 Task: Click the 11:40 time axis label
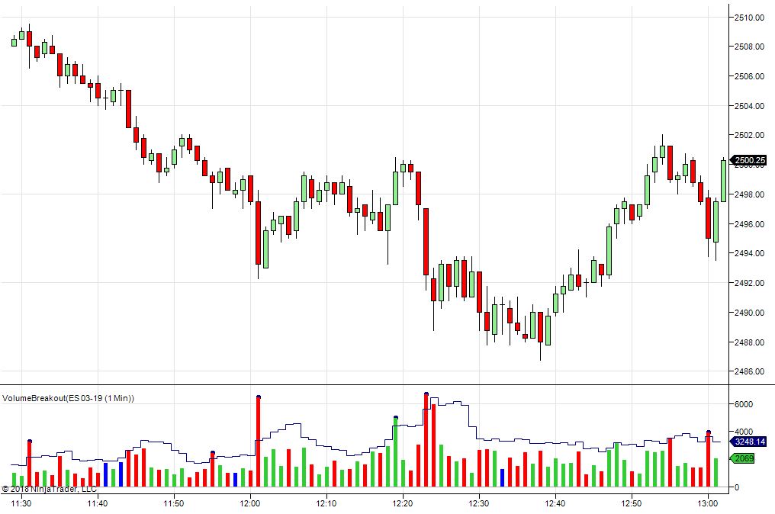pyautogui.click(x=98, y=503)
